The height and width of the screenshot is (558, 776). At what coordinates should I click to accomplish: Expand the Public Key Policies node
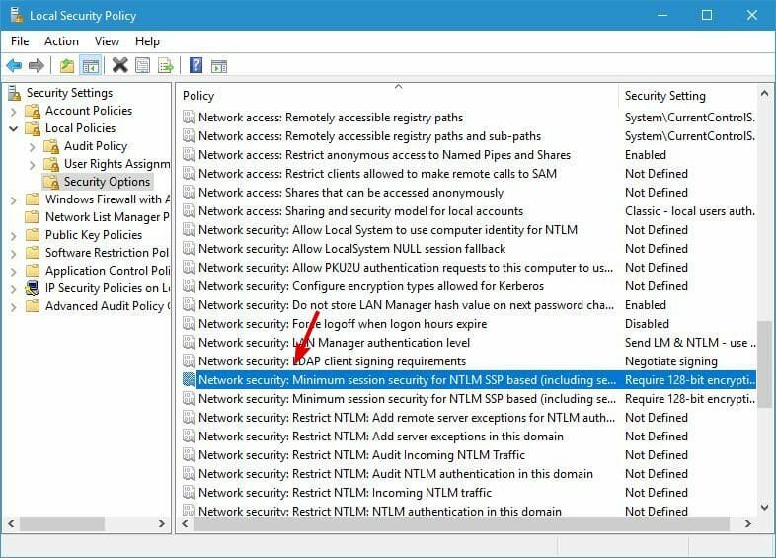(14, 236)
